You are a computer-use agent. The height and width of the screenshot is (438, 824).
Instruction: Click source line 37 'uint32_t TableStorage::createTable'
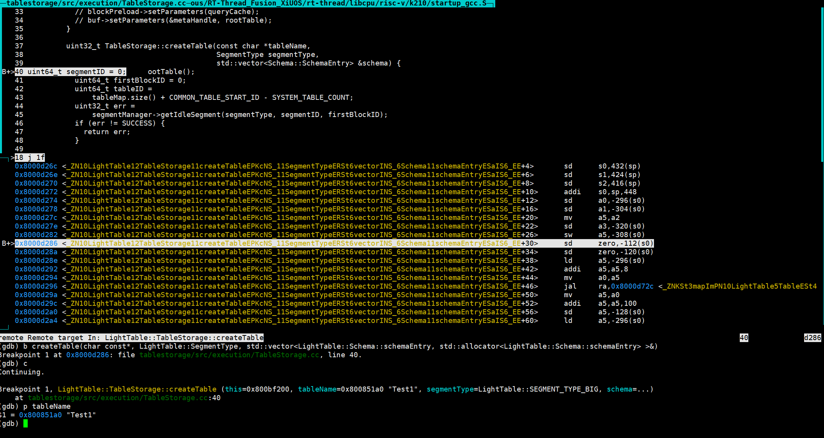[x=188, y=46]
